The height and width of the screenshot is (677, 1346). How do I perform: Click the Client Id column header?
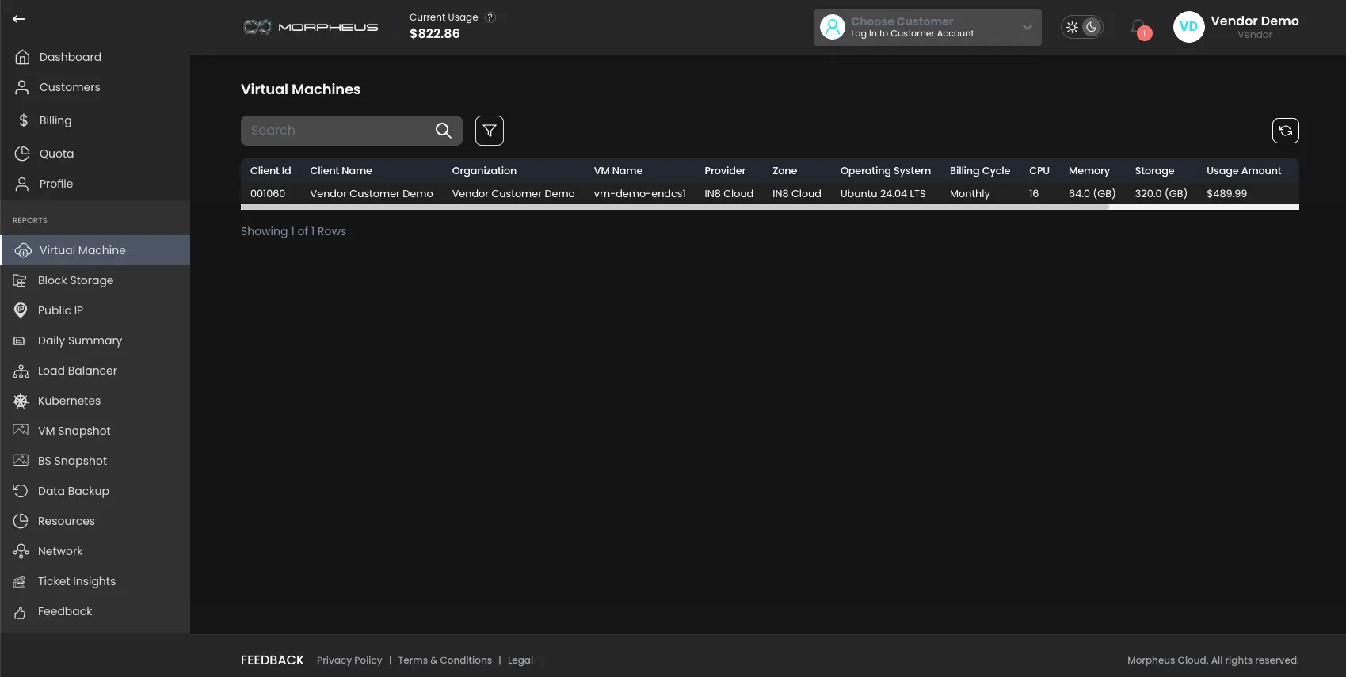(x=271, y=171)
